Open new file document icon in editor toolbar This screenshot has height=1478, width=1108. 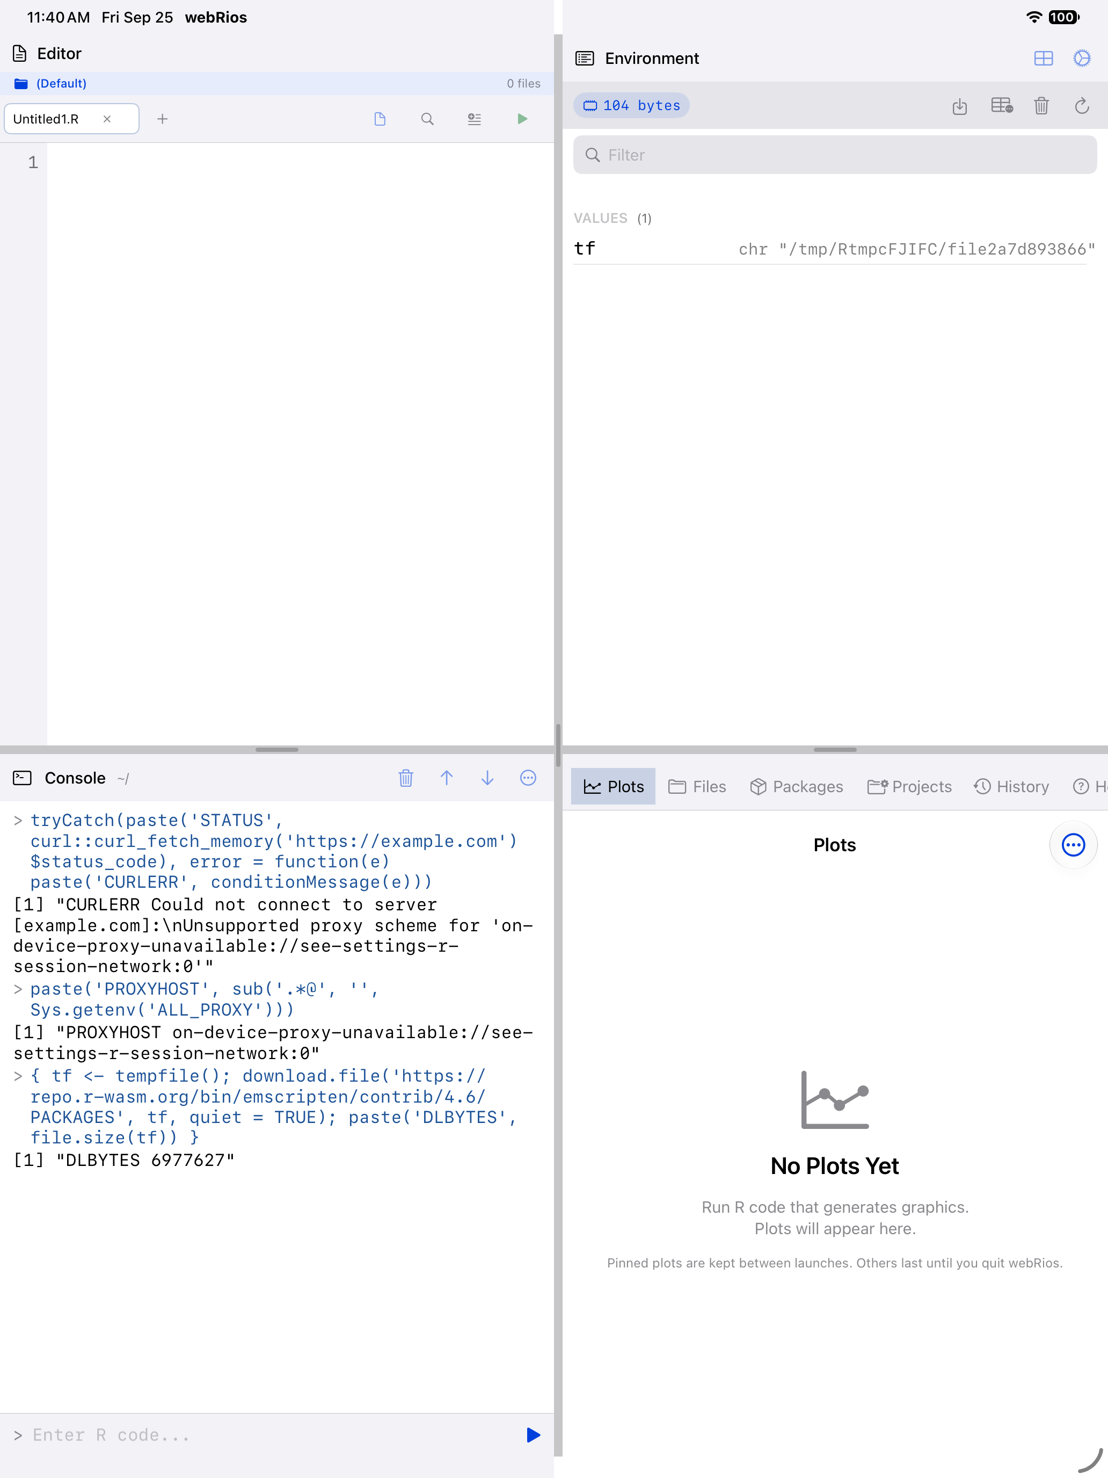380,119
